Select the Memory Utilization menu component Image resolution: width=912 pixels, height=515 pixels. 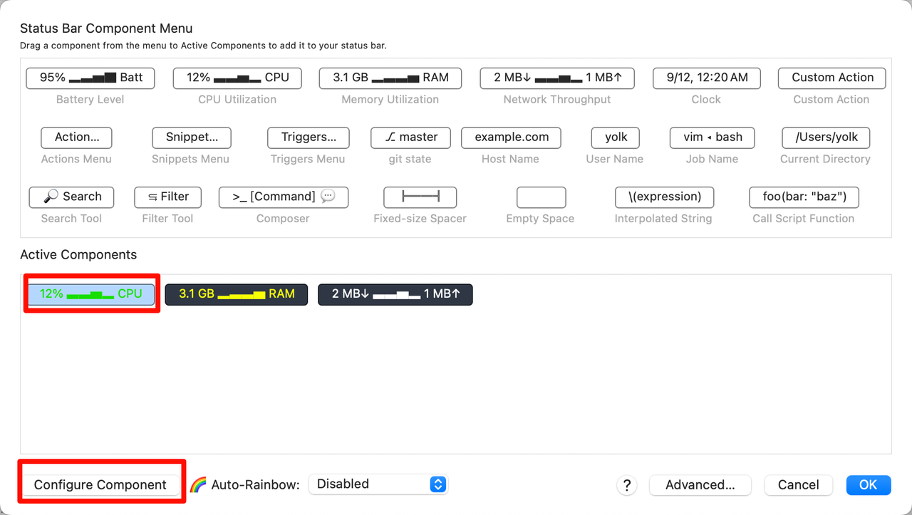coord(390,78)
